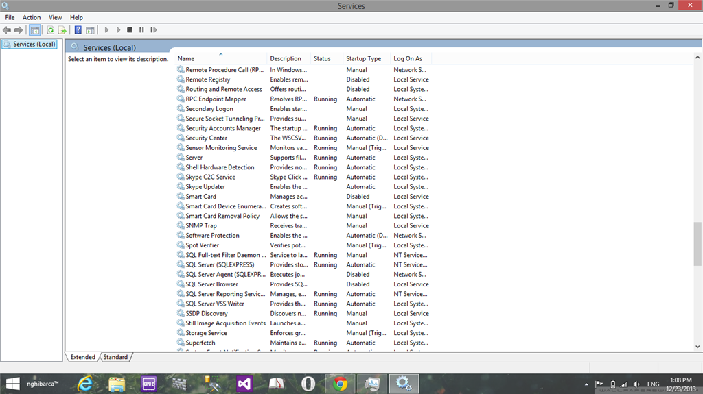The width and height of the screenshot is (703, 394).
Task: Sort by the Startup Type column header
Action: point(367,59)
